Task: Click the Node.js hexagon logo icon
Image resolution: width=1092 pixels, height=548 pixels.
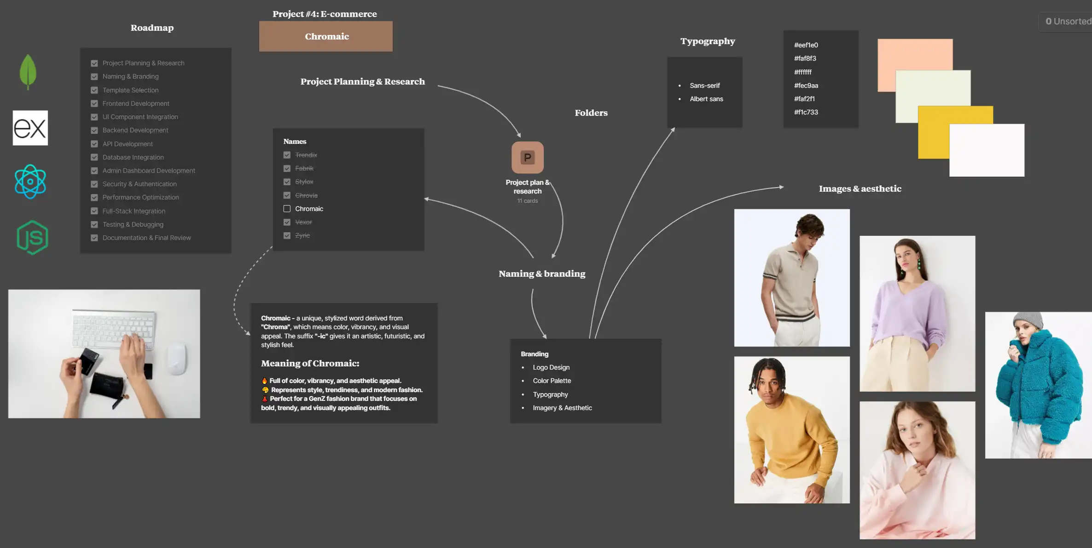Action: tap(33, 237)
